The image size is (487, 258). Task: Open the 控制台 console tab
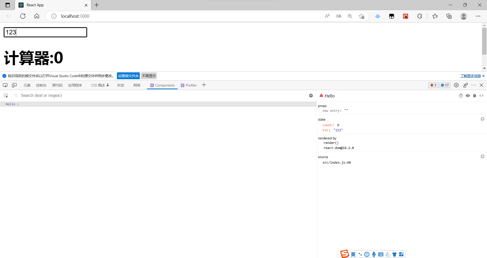click(41, 85)
